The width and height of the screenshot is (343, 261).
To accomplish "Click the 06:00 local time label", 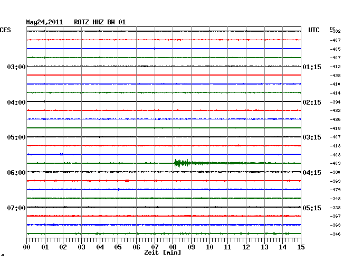I will coord(16,173).
